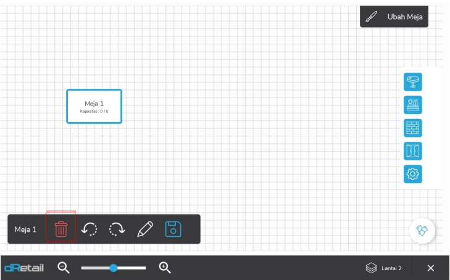Delete Meja 1 with the trash icon
Viewport: 450px width, 280px height.
(61, 229)
